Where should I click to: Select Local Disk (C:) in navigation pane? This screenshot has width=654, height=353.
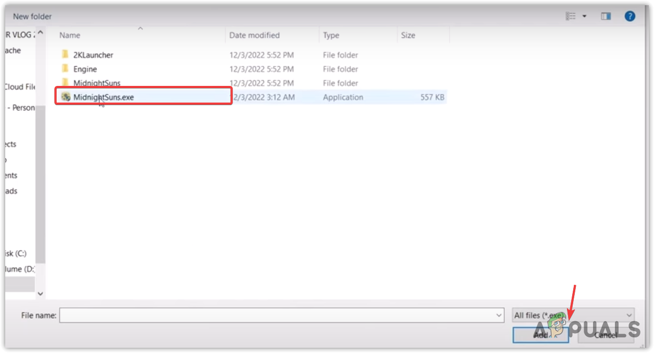click(x=16, y=254)
